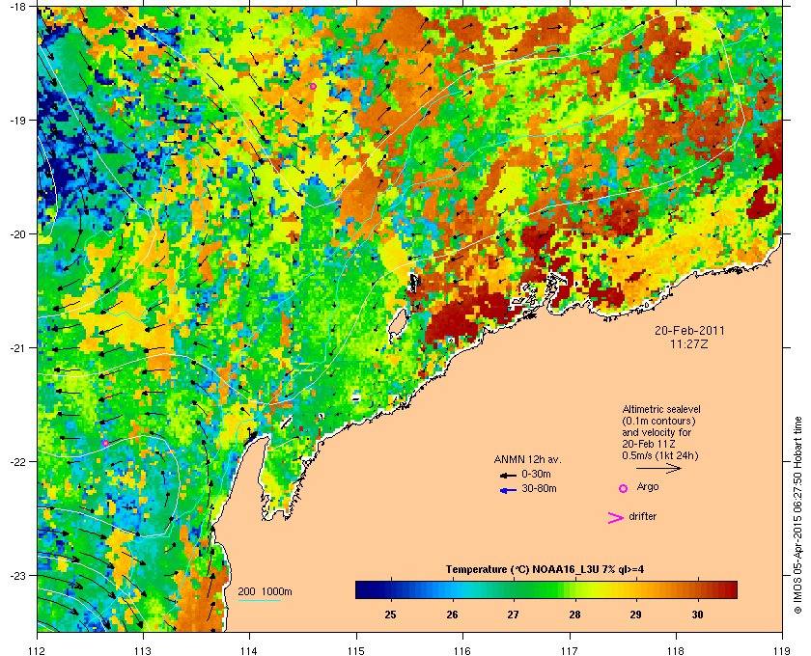Click the colorbar tick label "28"
This screenshot has width=811, height=656.
(x=574, y=615)
